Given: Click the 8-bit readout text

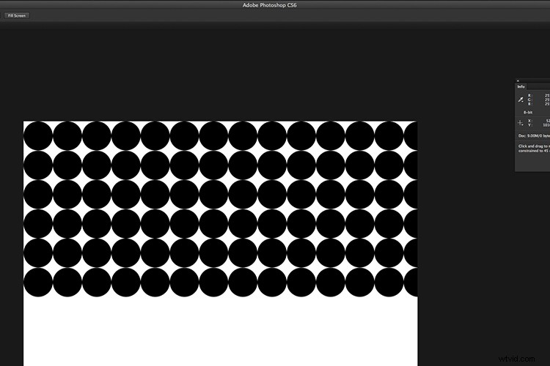Looking at the screenshot, I should [x=528, y=113].
